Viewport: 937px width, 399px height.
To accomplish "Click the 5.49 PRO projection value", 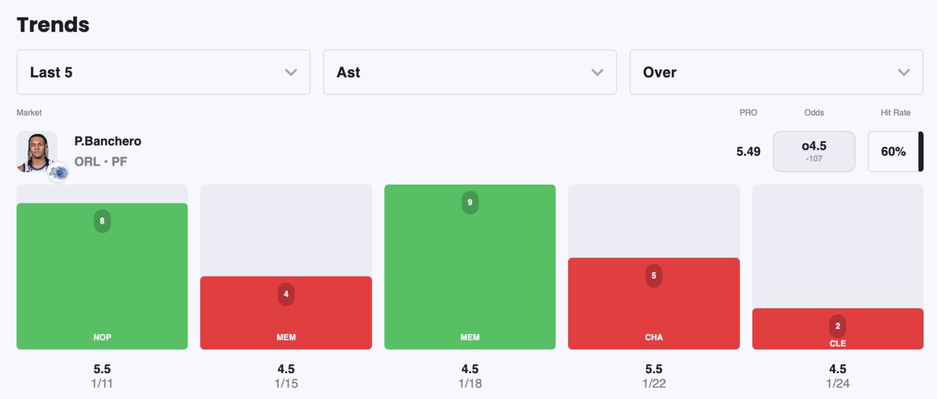I will point(748,152).
